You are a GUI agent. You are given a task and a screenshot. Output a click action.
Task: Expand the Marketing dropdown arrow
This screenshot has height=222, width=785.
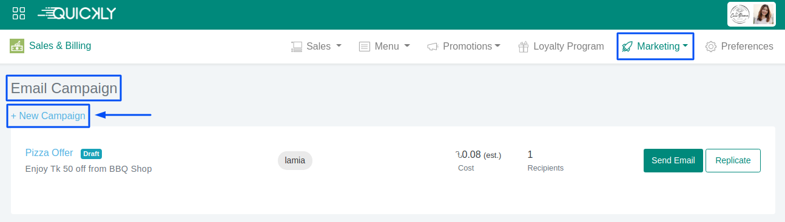(686, 46)
